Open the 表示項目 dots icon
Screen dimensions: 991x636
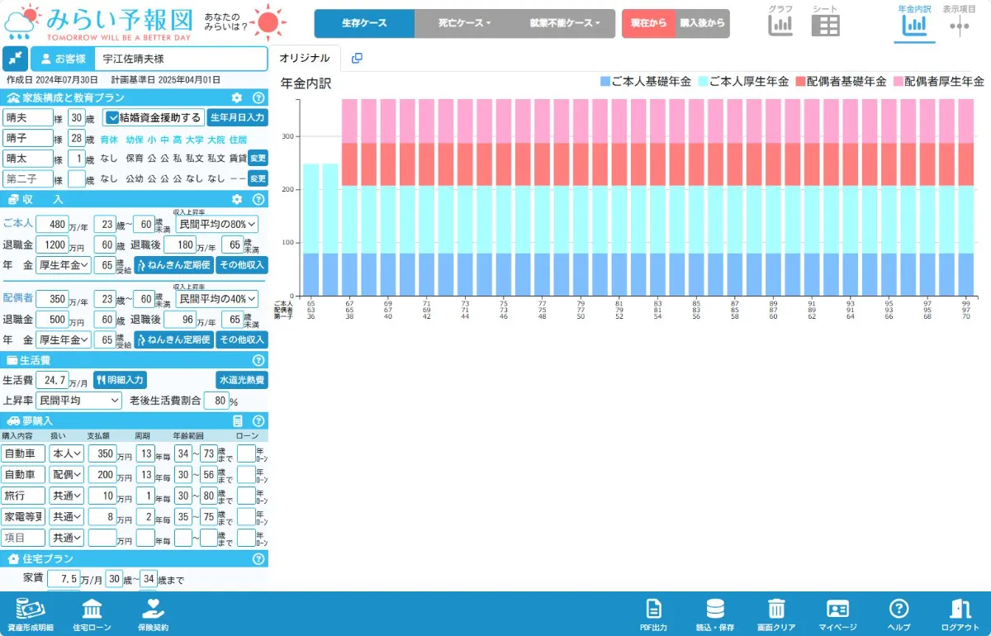pos(959,26)
